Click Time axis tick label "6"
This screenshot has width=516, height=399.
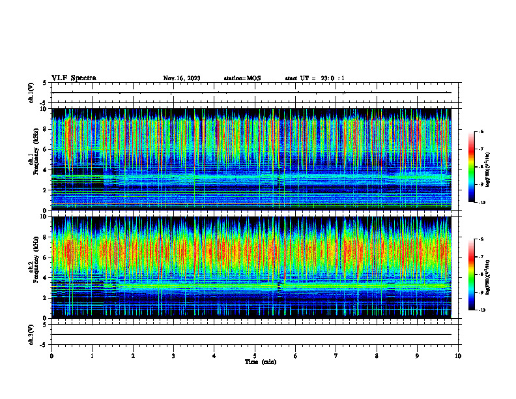click(x=296, y=356)
